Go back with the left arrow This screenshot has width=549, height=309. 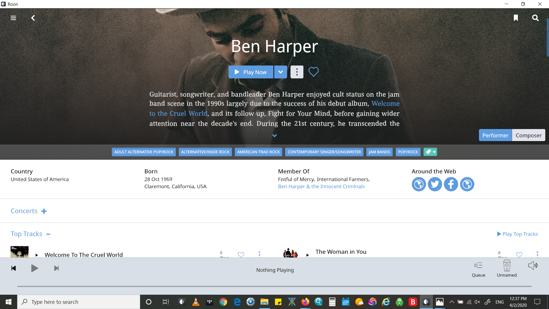tap(33, 18)
